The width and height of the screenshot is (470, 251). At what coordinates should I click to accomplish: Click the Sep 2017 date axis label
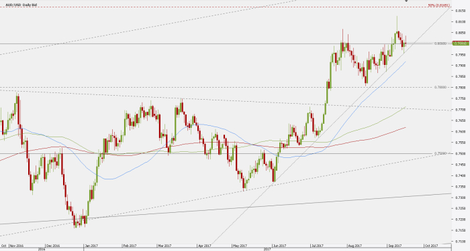pos(395,246)
